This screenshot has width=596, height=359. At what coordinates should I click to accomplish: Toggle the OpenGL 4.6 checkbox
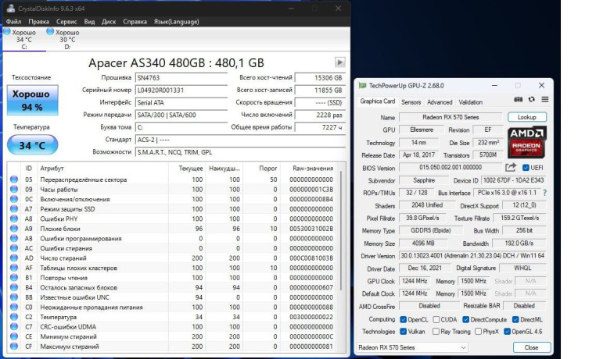tap(507, 332)
